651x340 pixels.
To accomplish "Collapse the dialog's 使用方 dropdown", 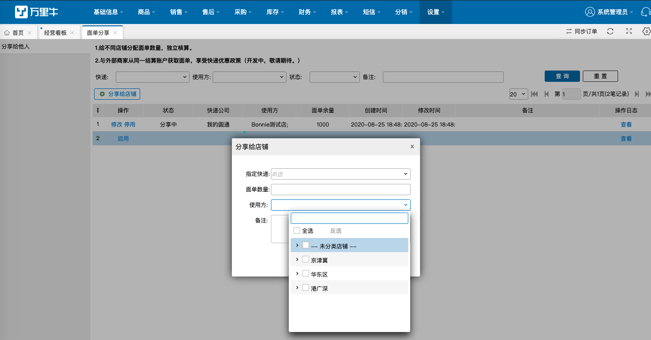I will [405, 205].
